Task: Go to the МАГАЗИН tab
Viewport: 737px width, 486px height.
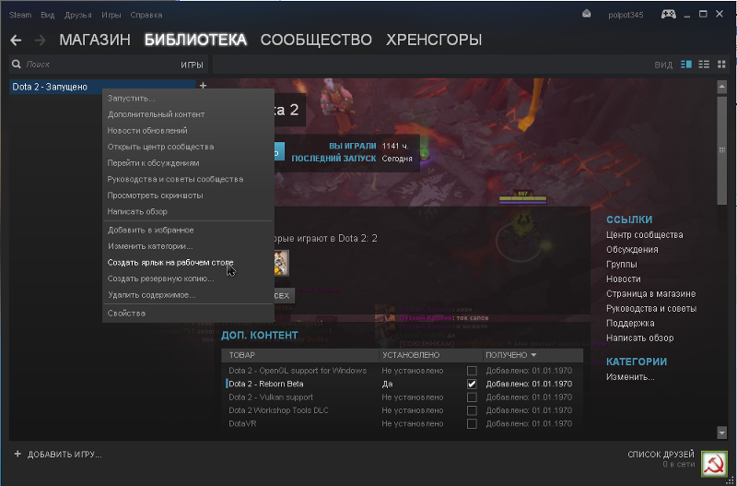Action: pyautogui.click(x=95, y=40)
